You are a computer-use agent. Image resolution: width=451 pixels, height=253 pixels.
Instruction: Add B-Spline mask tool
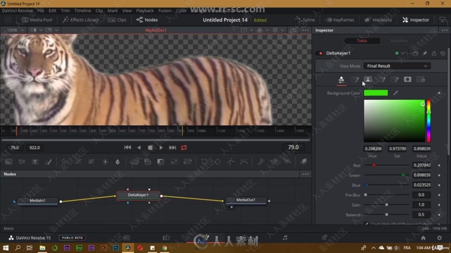click(244, 162)
